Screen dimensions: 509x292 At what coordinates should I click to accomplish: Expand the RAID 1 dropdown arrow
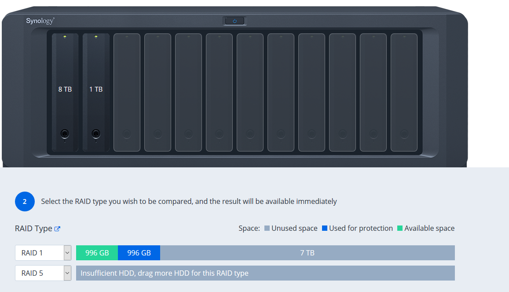pos(67,253)
